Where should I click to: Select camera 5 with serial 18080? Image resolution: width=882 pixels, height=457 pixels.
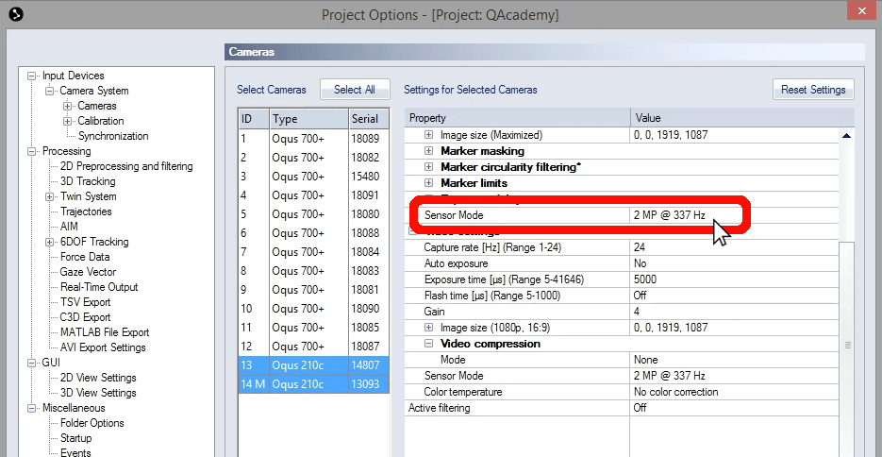point(313,214)
